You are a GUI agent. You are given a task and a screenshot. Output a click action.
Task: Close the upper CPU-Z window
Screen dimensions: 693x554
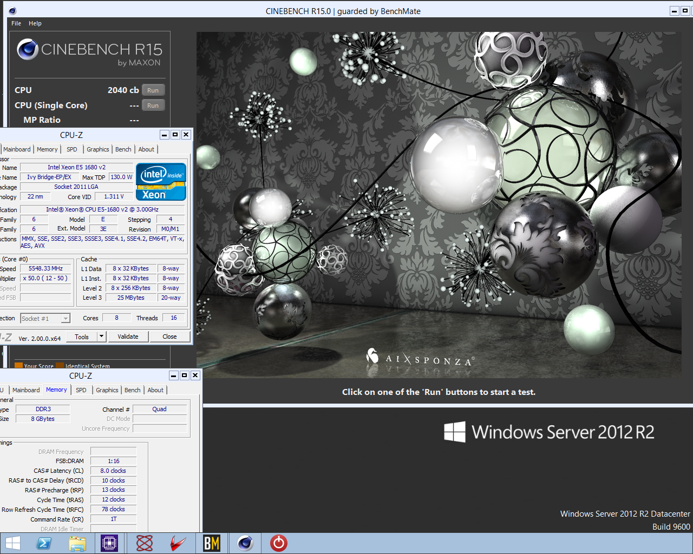coord(186,135)
